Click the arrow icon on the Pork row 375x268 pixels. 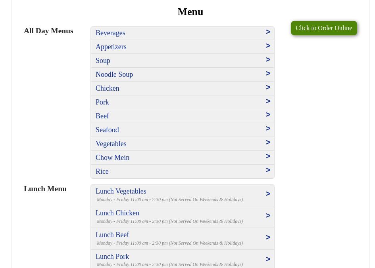click(x=268, y=101)
